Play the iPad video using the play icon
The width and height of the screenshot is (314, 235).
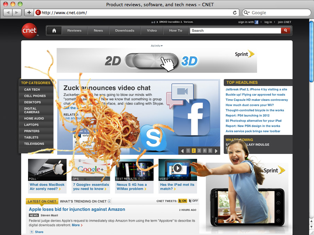click(x=178, y=168)
